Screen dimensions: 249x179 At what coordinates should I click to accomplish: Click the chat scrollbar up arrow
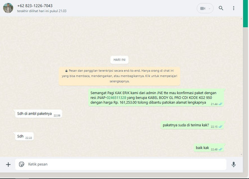[x=241, y=19]
